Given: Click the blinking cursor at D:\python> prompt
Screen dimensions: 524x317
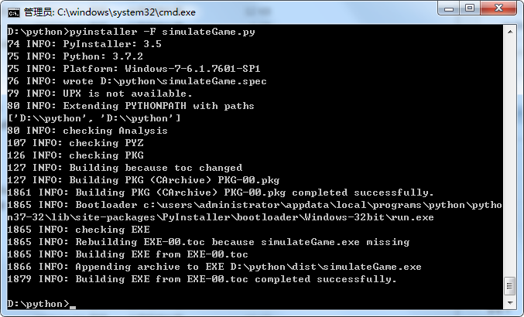Looking at the screenshot, I should (x=73, y=304).
